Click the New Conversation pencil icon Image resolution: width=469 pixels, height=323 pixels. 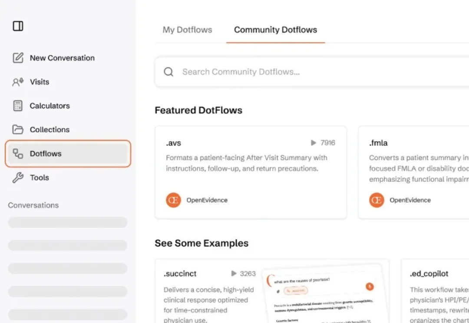tap(18, 58)
